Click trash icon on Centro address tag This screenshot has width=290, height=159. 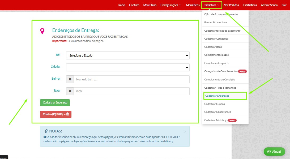coord(67,114)
